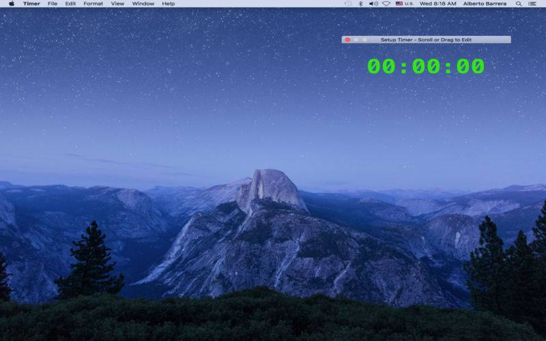Click the Setup Timer window title bar

(426, 40)
